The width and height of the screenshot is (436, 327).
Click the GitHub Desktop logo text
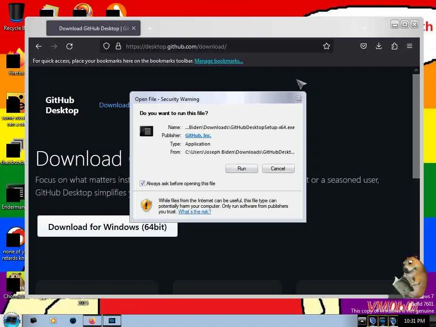(x=62, y=105)
